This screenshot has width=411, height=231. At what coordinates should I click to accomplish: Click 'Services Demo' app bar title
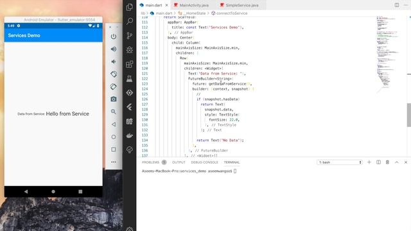[24, 35]
